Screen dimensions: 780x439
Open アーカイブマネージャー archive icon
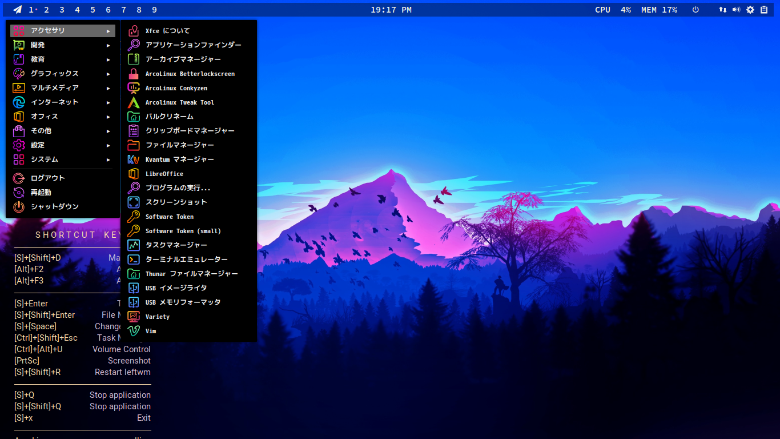[x=134, y=59]
